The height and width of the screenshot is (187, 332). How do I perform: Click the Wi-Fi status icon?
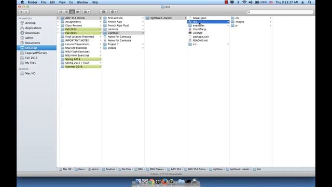(x=244, y=2)
